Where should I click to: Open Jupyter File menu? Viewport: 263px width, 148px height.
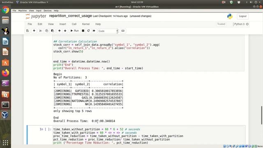pyautogui.click(x=30, y=24)
